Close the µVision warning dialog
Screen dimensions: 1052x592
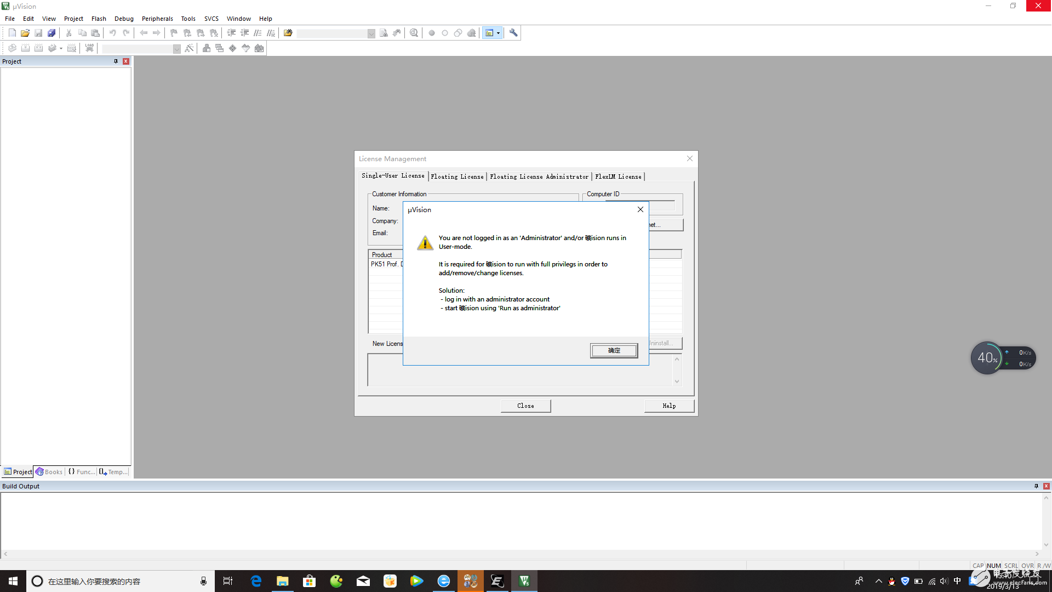point(640,209)
